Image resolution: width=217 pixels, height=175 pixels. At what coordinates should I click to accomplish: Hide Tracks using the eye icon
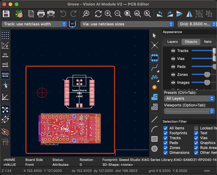click(173, 51)
